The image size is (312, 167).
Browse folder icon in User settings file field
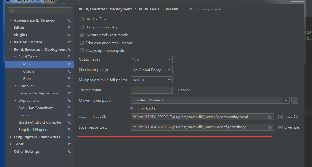(x=270, y=117)
